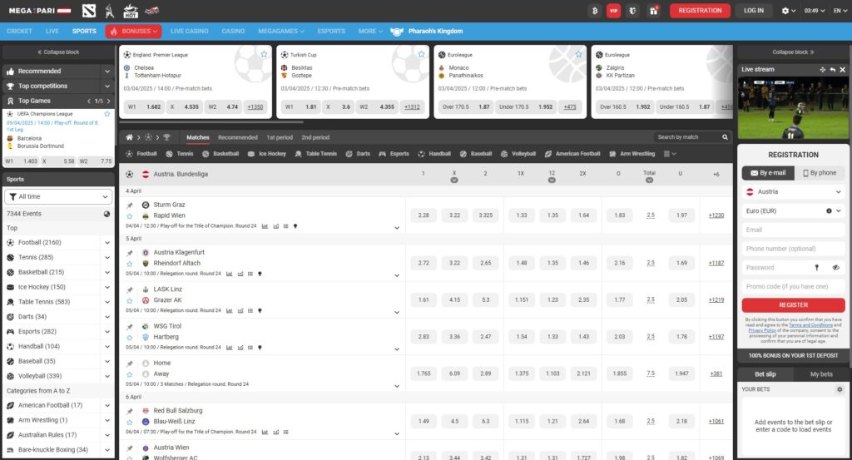Bet W1 1.682 on Chelsea card

pos(145,107)
